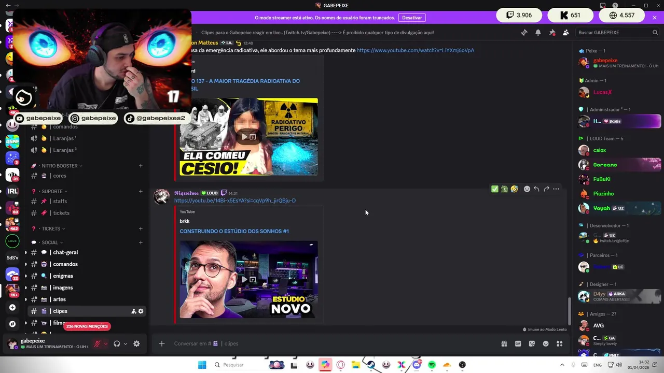React with green checkmark emoji
This screenshot has width=664, height=373.
point(495,189)
